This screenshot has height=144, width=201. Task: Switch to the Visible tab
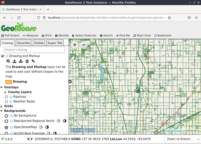tap(39, 43)
